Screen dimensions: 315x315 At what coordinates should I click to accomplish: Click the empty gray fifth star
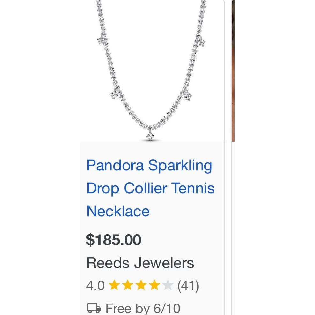point(168,285)
